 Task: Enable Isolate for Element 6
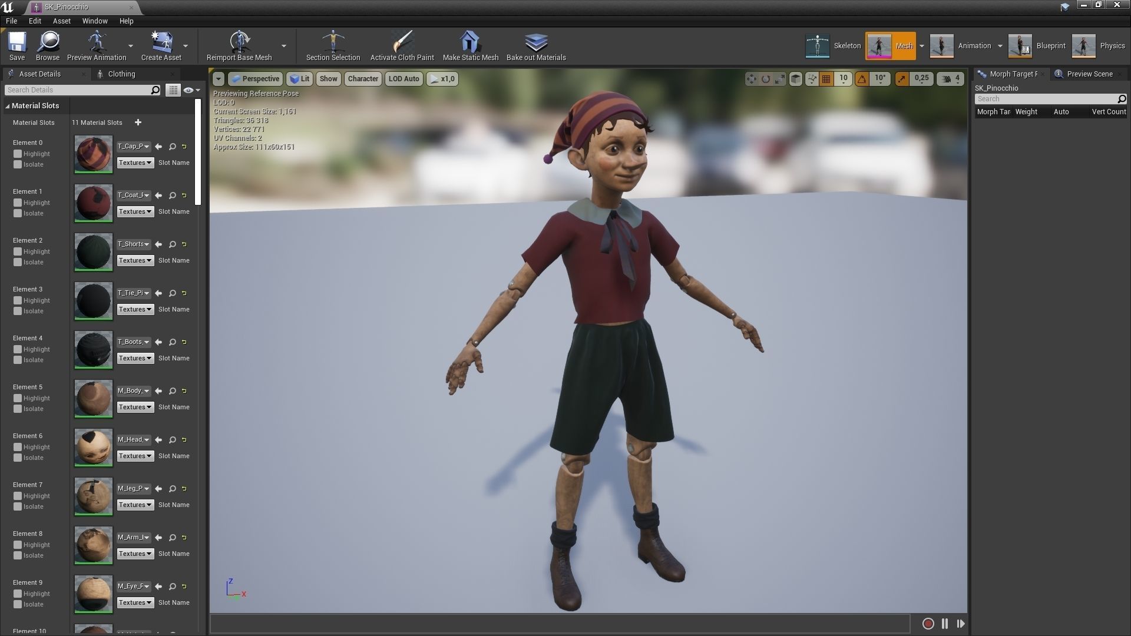(x=18, y=458)
